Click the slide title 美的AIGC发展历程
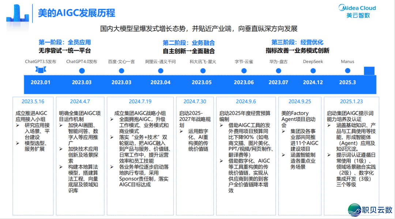395x219 pixels. click(76, 13)
